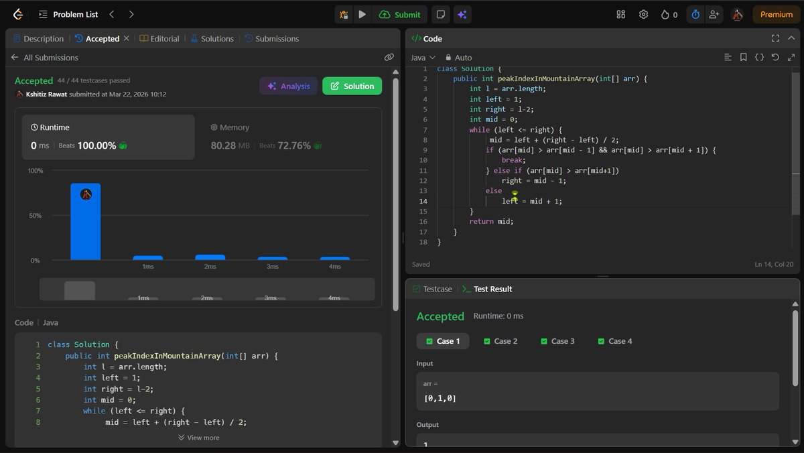Screen dimensions: 804x453
Task: Click the debug icon beside Run
Action: pyautogui.click(x=344, y=14)
